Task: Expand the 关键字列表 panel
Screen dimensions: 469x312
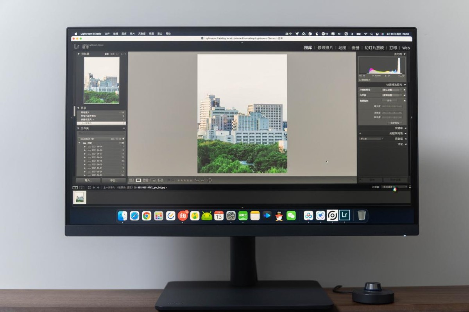Action: pyautogui.click(x=405, y=133)
